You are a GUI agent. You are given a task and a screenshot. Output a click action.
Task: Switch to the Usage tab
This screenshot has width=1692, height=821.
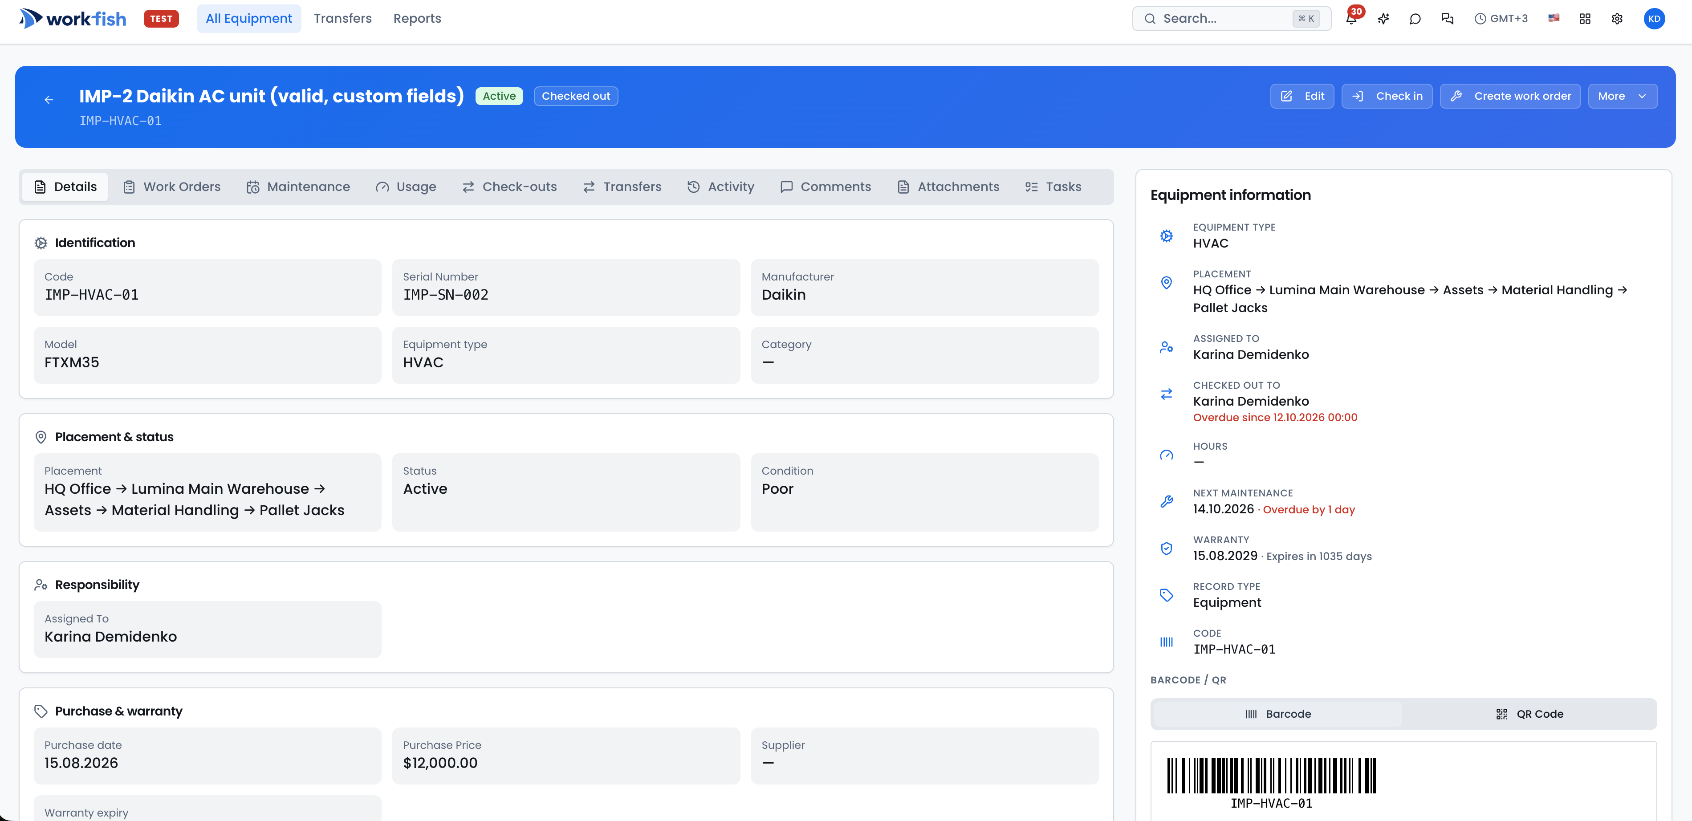pos(406,187)
